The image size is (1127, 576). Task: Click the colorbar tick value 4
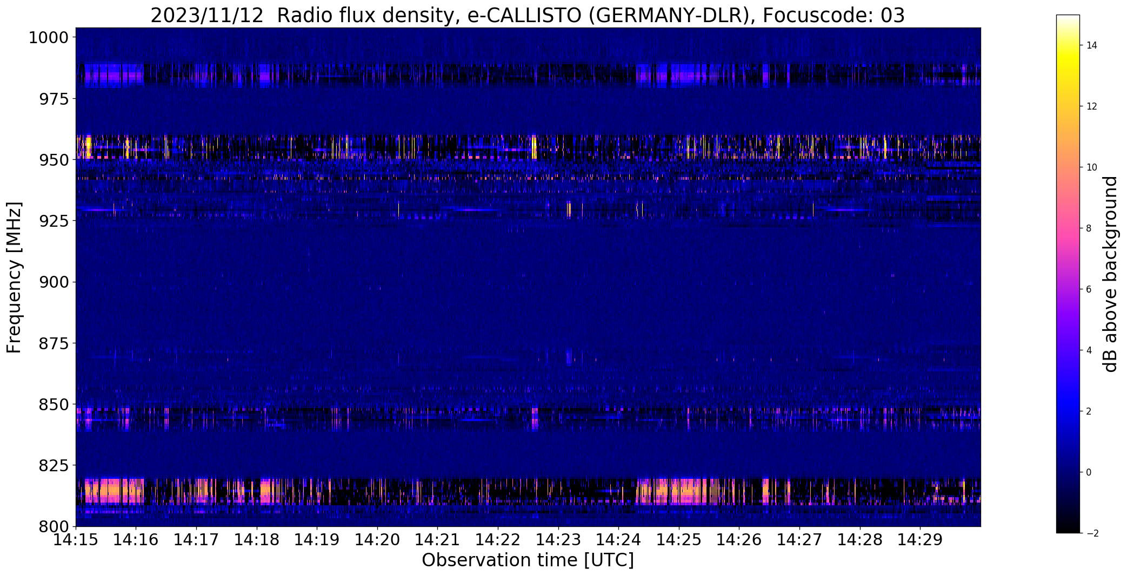click(1089, 350)
